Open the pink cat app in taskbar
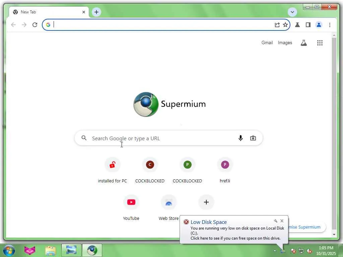The height and width of the screenshot is (257, 343). click(30, 250)
